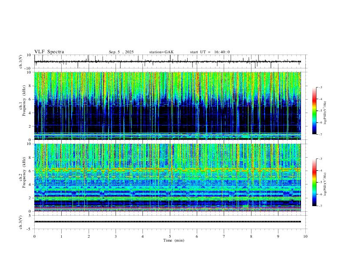Click the log(PSD) label beside ch.2 colorbar
The height and width of the screenshot is (265, 344).
(325, 184)
